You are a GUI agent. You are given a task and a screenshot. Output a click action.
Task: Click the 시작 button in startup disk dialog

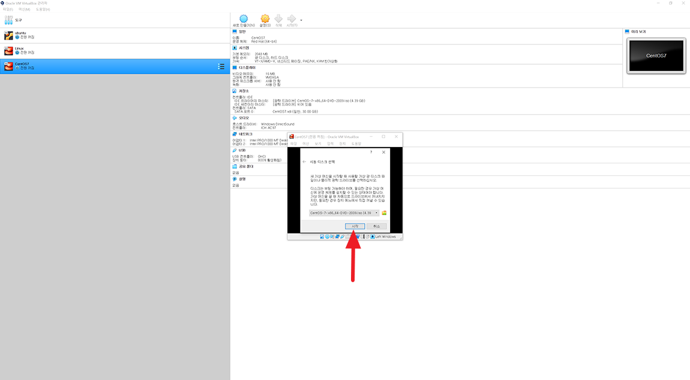tap(355, 226)
